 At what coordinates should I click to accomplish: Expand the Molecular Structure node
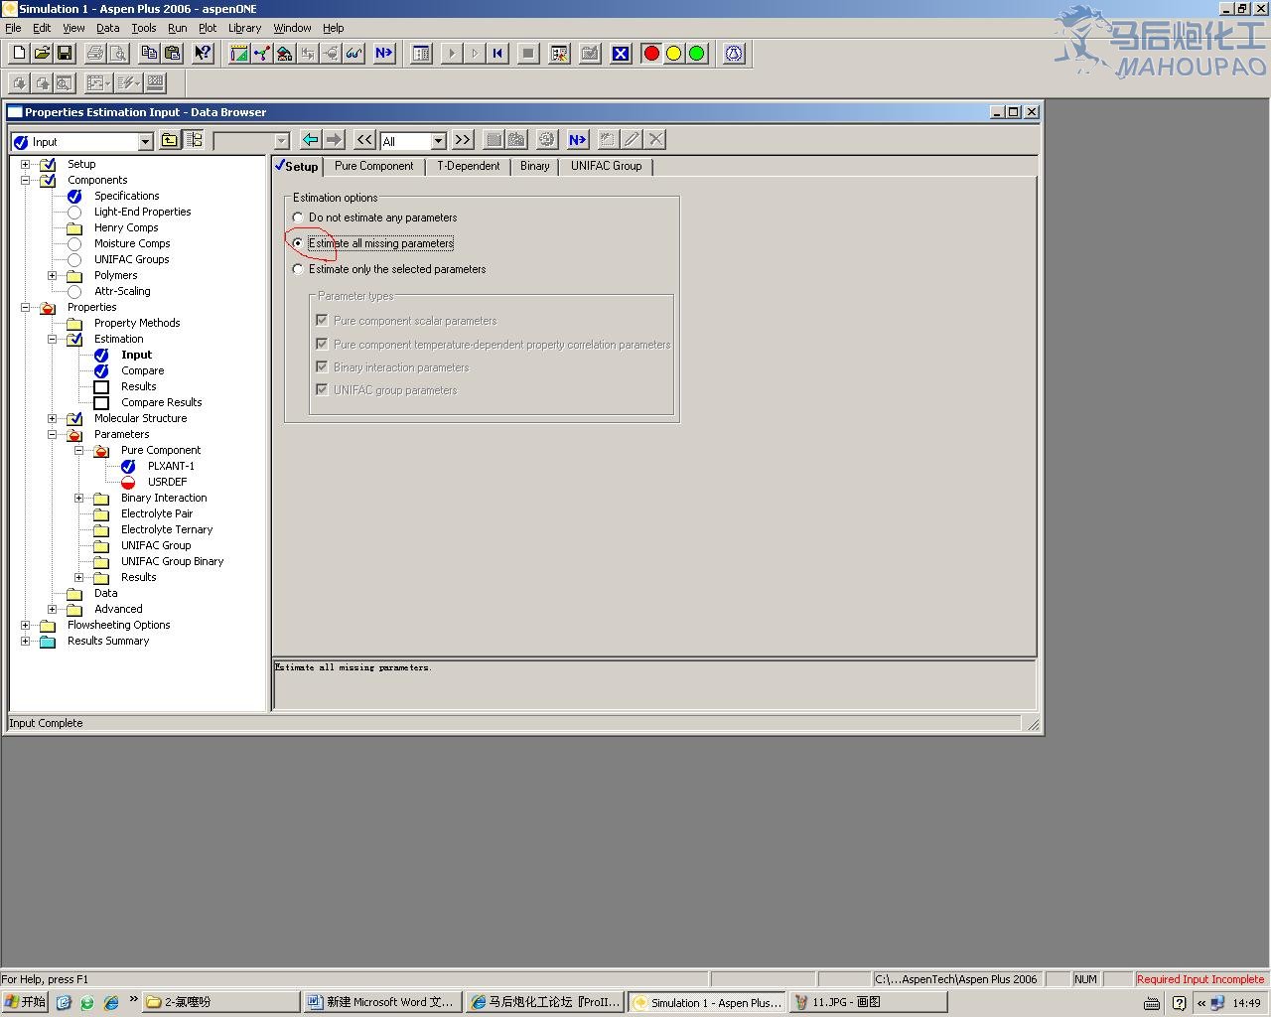(x=53, y=418)
